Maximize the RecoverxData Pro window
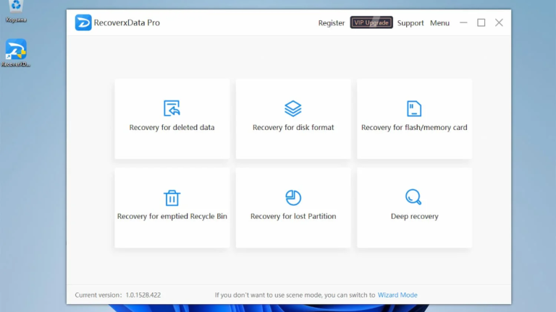 click(x=481, y=22)
